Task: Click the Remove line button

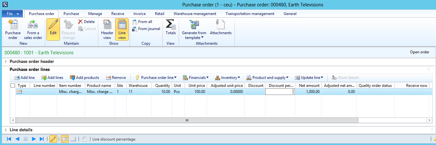Action: point(116,78)
